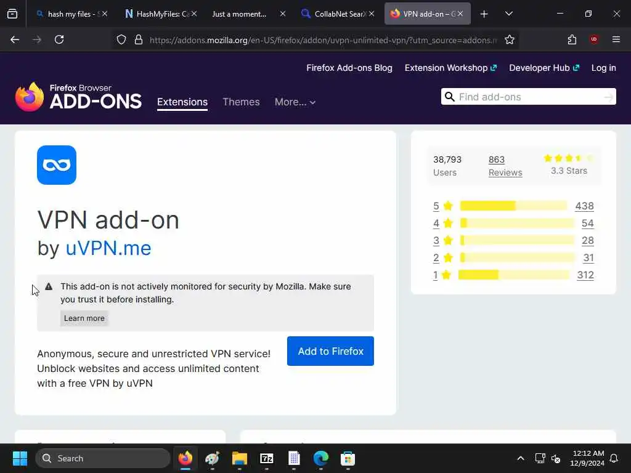The height and width of the screenshot is (473, 631).
Task: Open Microsoft Store from the taskbar
Action: pyautogui.click(x=348, y=458)
